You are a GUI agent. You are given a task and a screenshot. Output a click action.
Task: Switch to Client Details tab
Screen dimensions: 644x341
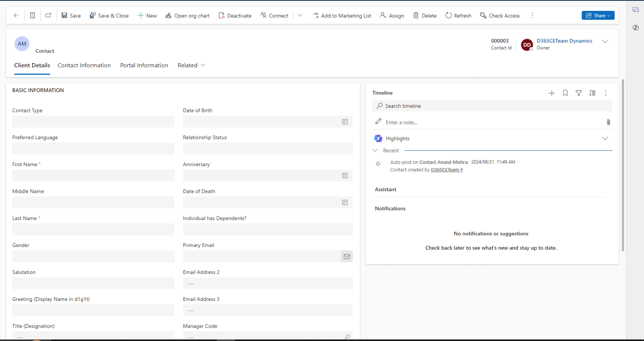[x=32, y=65]
